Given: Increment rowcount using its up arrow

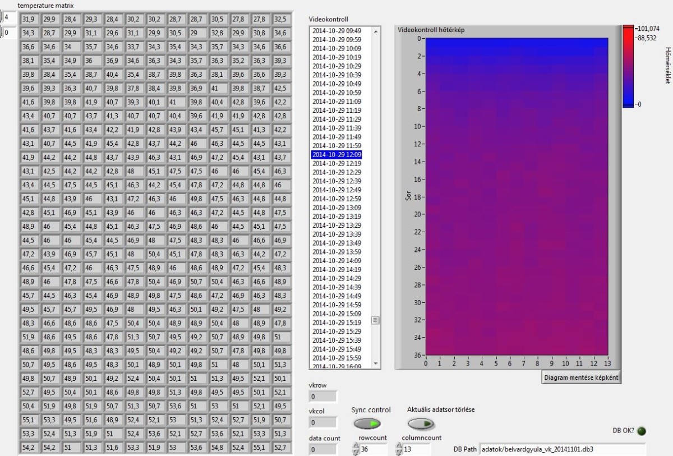Looking at the screenshot, I should (x=355, y=446).
